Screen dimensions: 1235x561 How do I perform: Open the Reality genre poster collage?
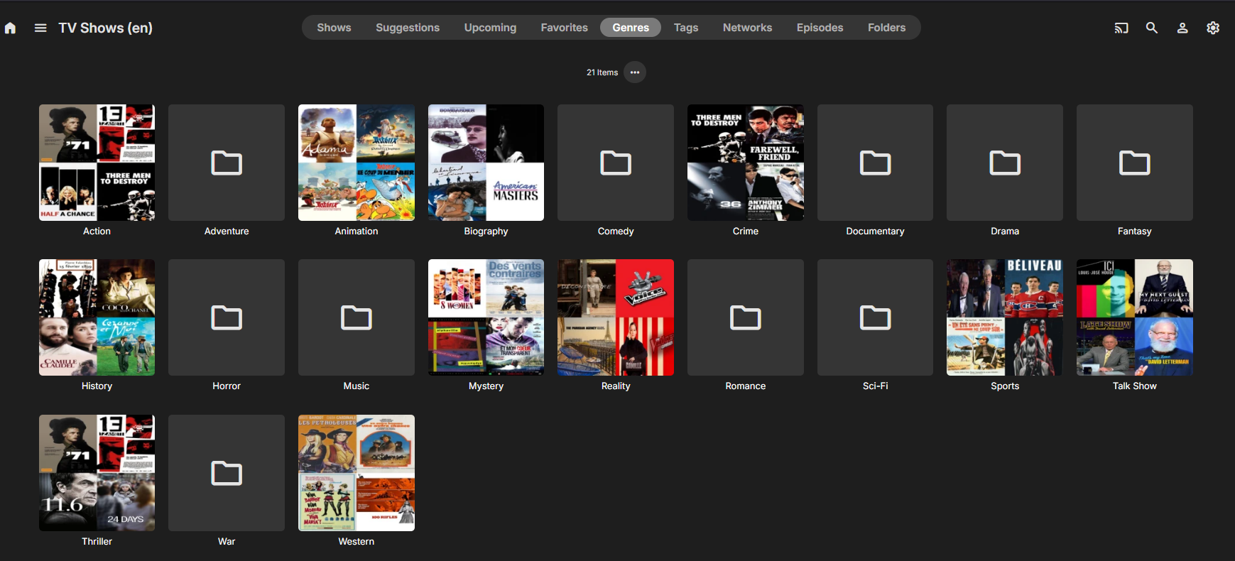point(616,317)
